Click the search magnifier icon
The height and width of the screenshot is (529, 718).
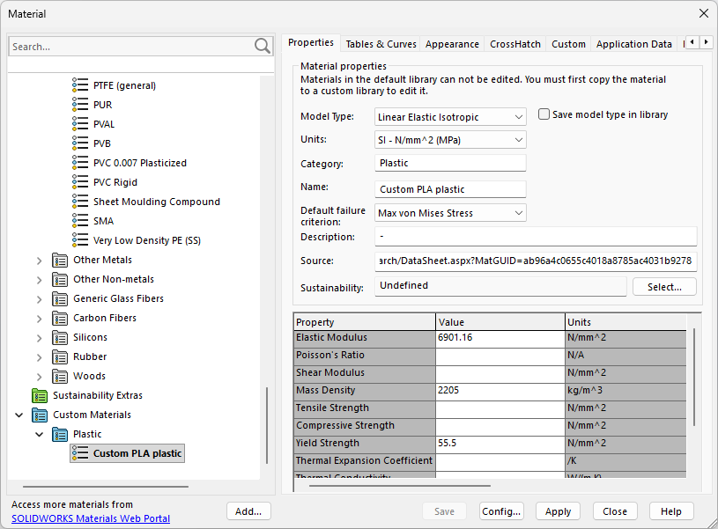tap(263, 47)
